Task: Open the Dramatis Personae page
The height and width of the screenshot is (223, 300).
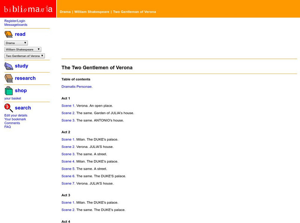Action: (76, 86)
